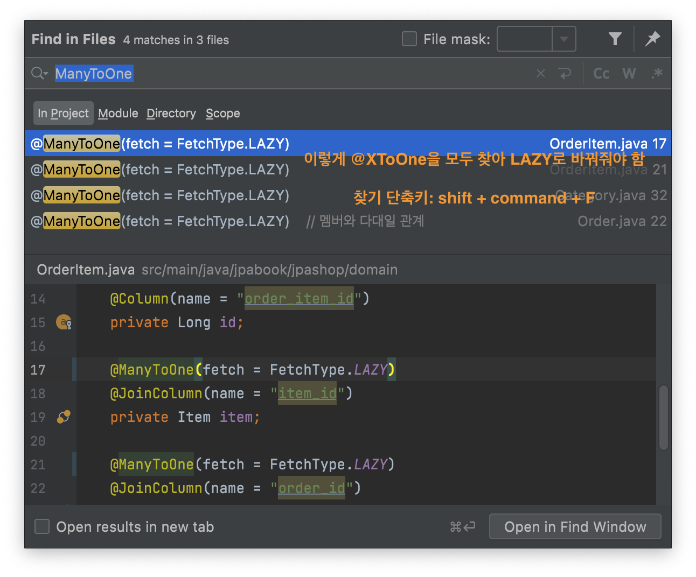Switch to the Scope tab
The width and height of the screenshot is (696, 577).
(x=223, y=114)
